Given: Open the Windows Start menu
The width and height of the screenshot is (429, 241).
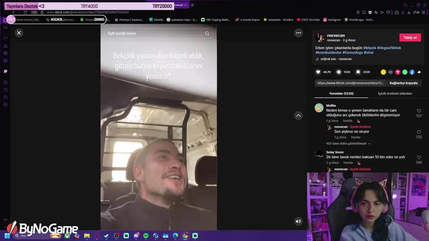Looking at the screenshot, I should coord(7,236).
